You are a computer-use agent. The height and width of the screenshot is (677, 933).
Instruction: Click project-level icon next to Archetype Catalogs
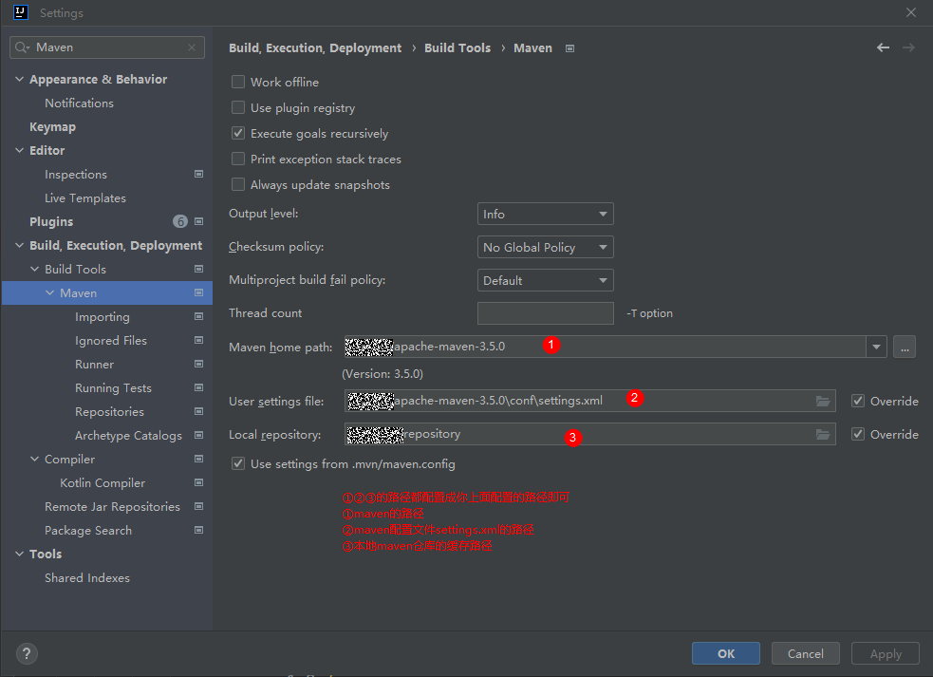198,435
